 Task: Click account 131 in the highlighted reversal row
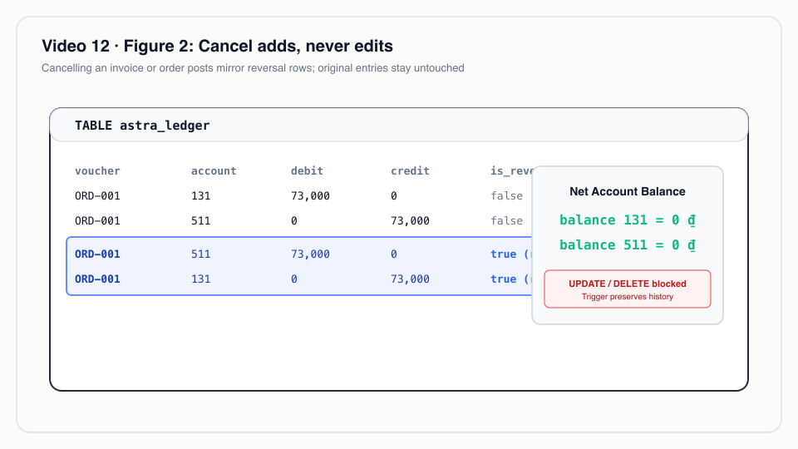pos(200,279)
